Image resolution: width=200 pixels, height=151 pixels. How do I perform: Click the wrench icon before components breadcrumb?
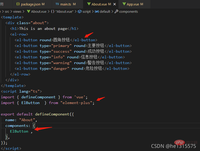click(116, 11)
